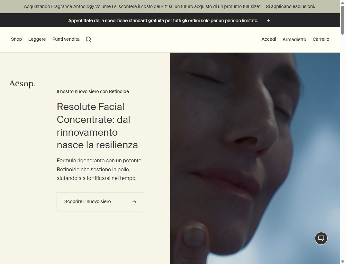The height and width of the screenshot is (264, 345).
Task: Open the Leggere menu
Action: pos(37,39)
